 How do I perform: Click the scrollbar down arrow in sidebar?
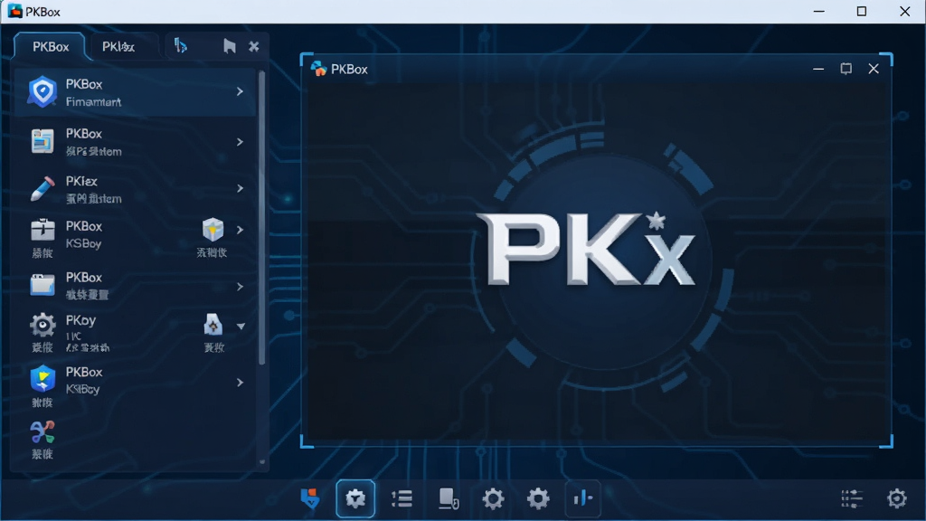[262, 462]
